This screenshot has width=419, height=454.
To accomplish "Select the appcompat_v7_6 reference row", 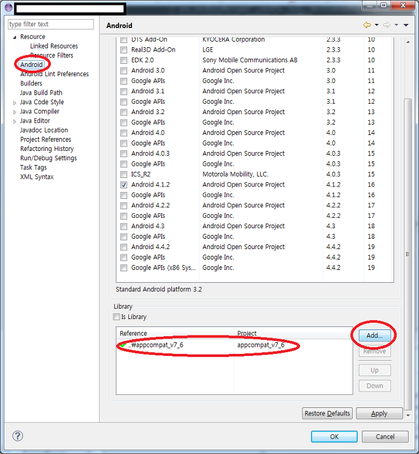I will pos(234,345).
